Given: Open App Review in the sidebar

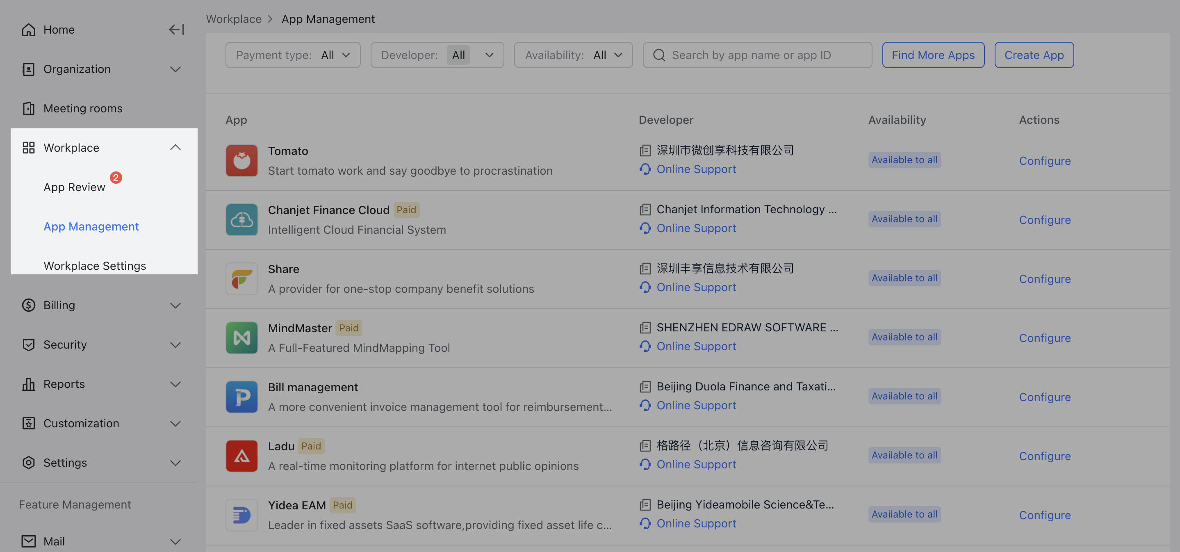Looking at the screenshot, I should coord(74,187).
